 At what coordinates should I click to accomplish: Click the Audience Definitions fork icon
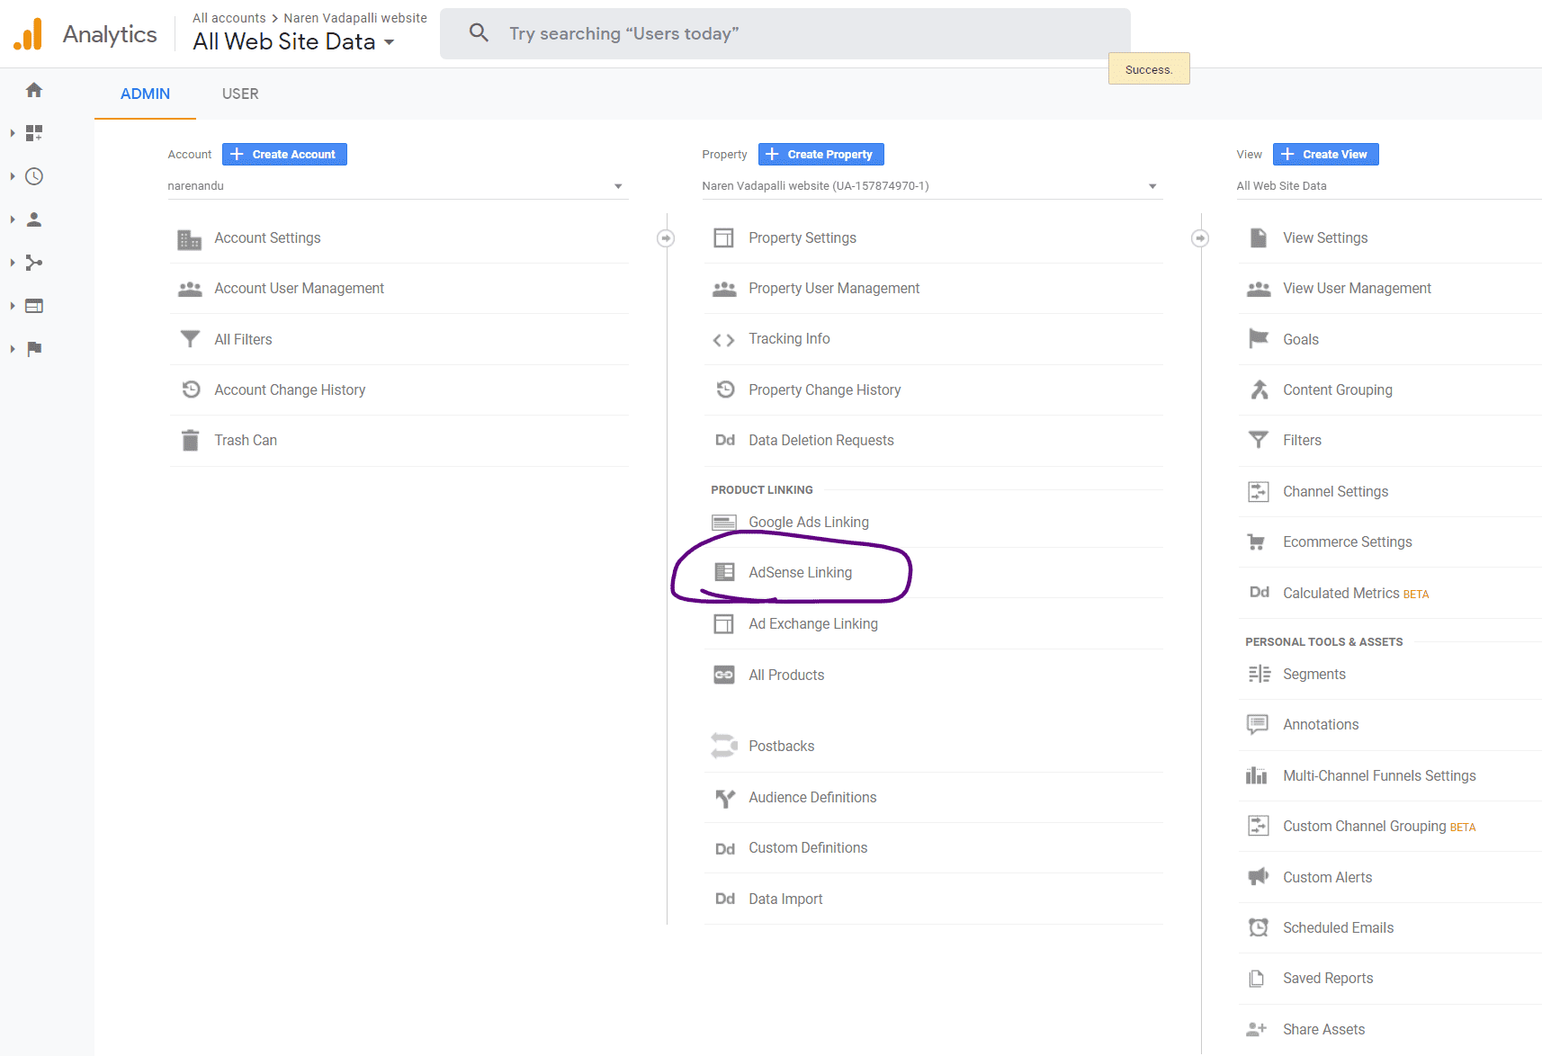click(724, 798)
